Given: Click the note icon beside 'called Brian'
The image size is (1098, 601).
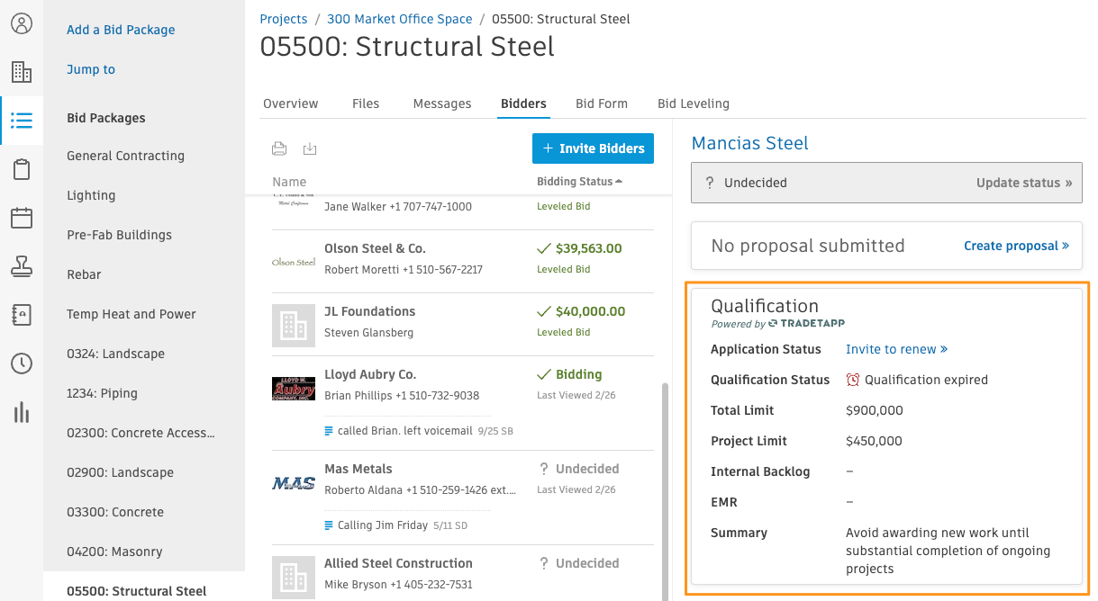Looking at the screenshot, I should pyautogui.click(x=329, y=431).
